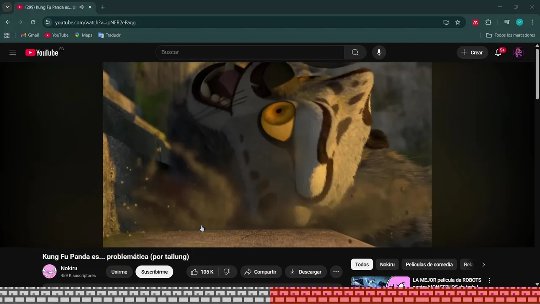
Task: Go forward in browser history
Action: (x=20, y=22)
